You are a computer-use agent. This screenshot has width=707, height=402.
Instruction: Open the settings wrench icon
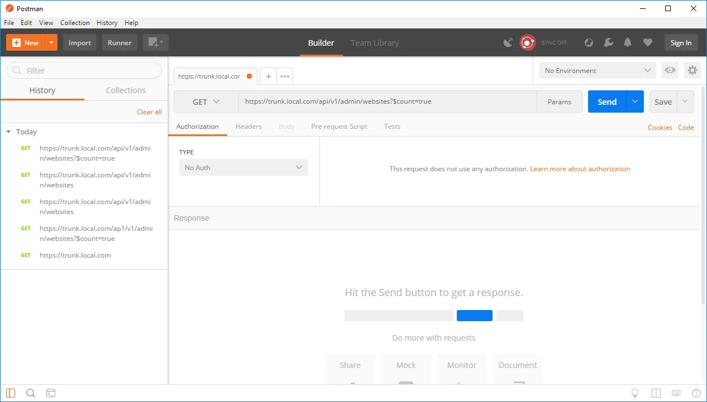pos(609,42)
